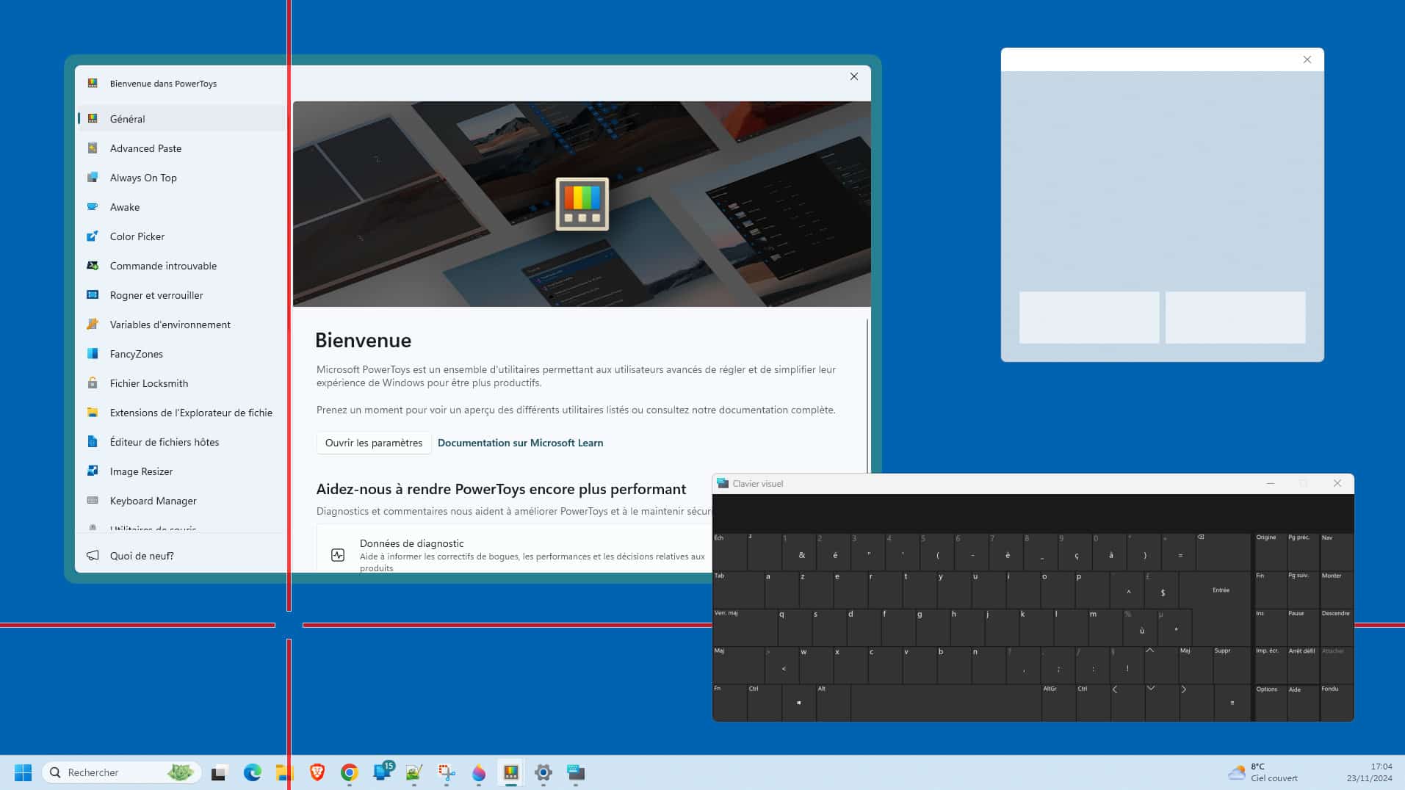The image size is (1405, 790).
Task: Click Éch key on visual keyboard
Action: [729, 551]
